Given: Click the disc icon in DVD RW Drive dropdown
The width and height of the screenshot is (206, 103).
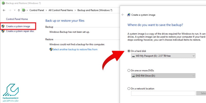Looking at the screenshot, I should click(x=134, y=75).
